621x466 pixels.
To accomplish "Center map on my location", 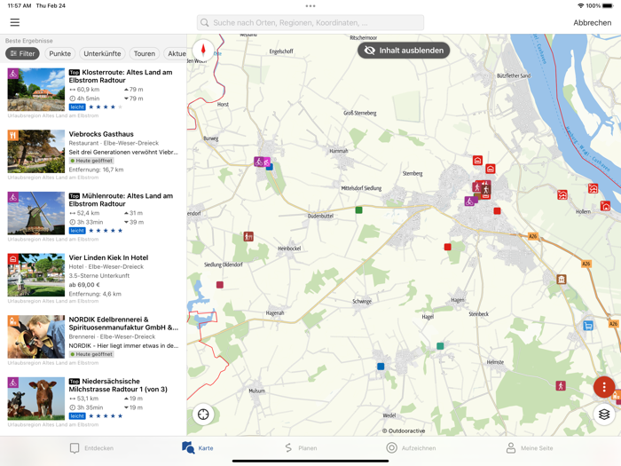I will tap(203, 415).
